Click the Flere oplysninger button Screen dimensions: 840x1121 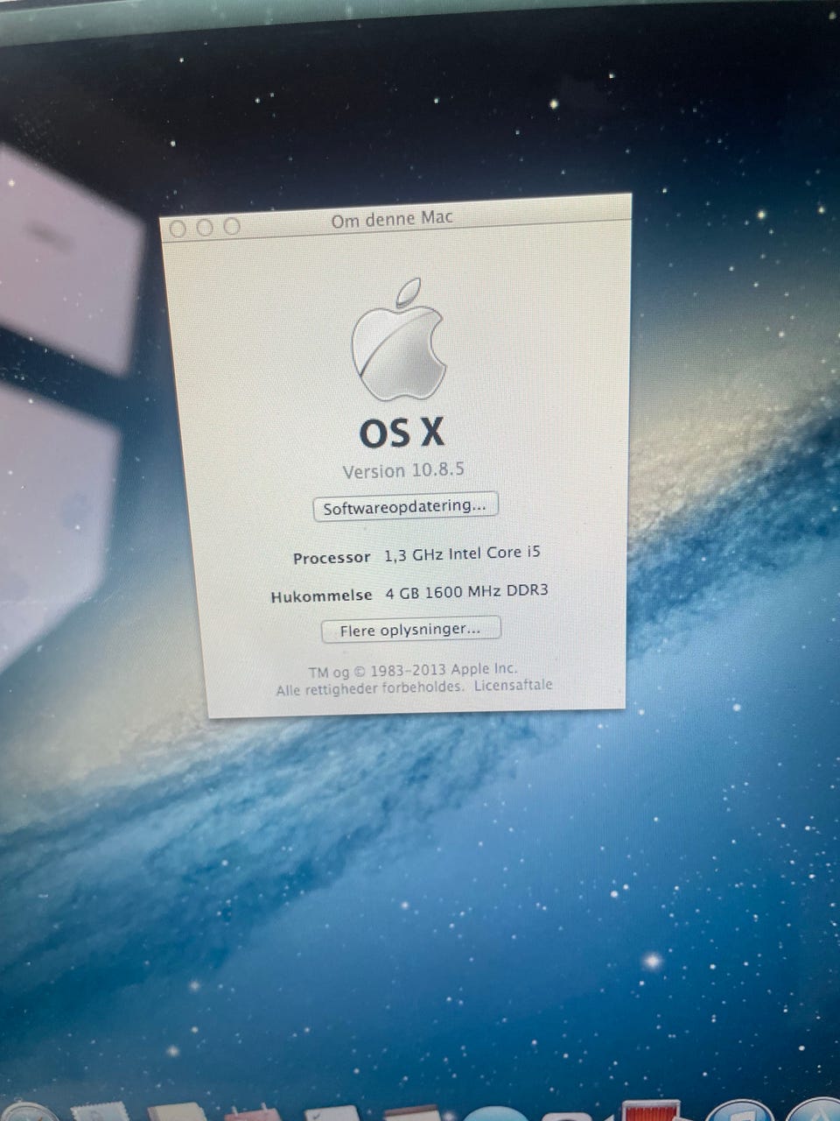[410, 630]
